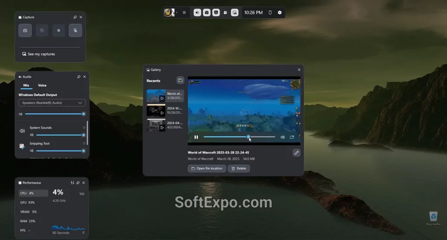The image size is (447, 240).
Task: Click the Performance usage graph
Action: pos(69,227)
